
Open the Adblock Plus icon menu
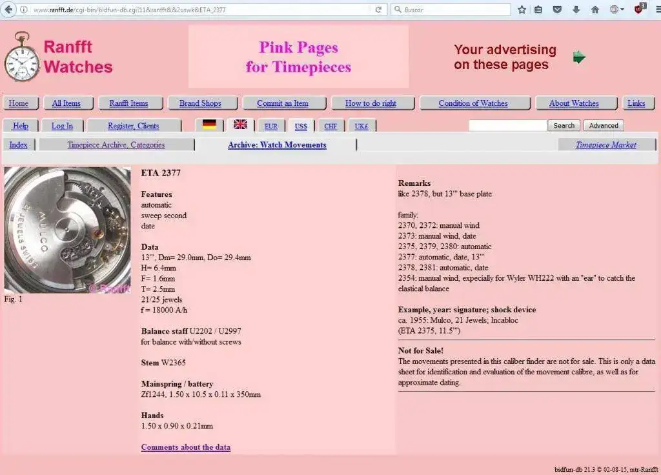point(616,9)
